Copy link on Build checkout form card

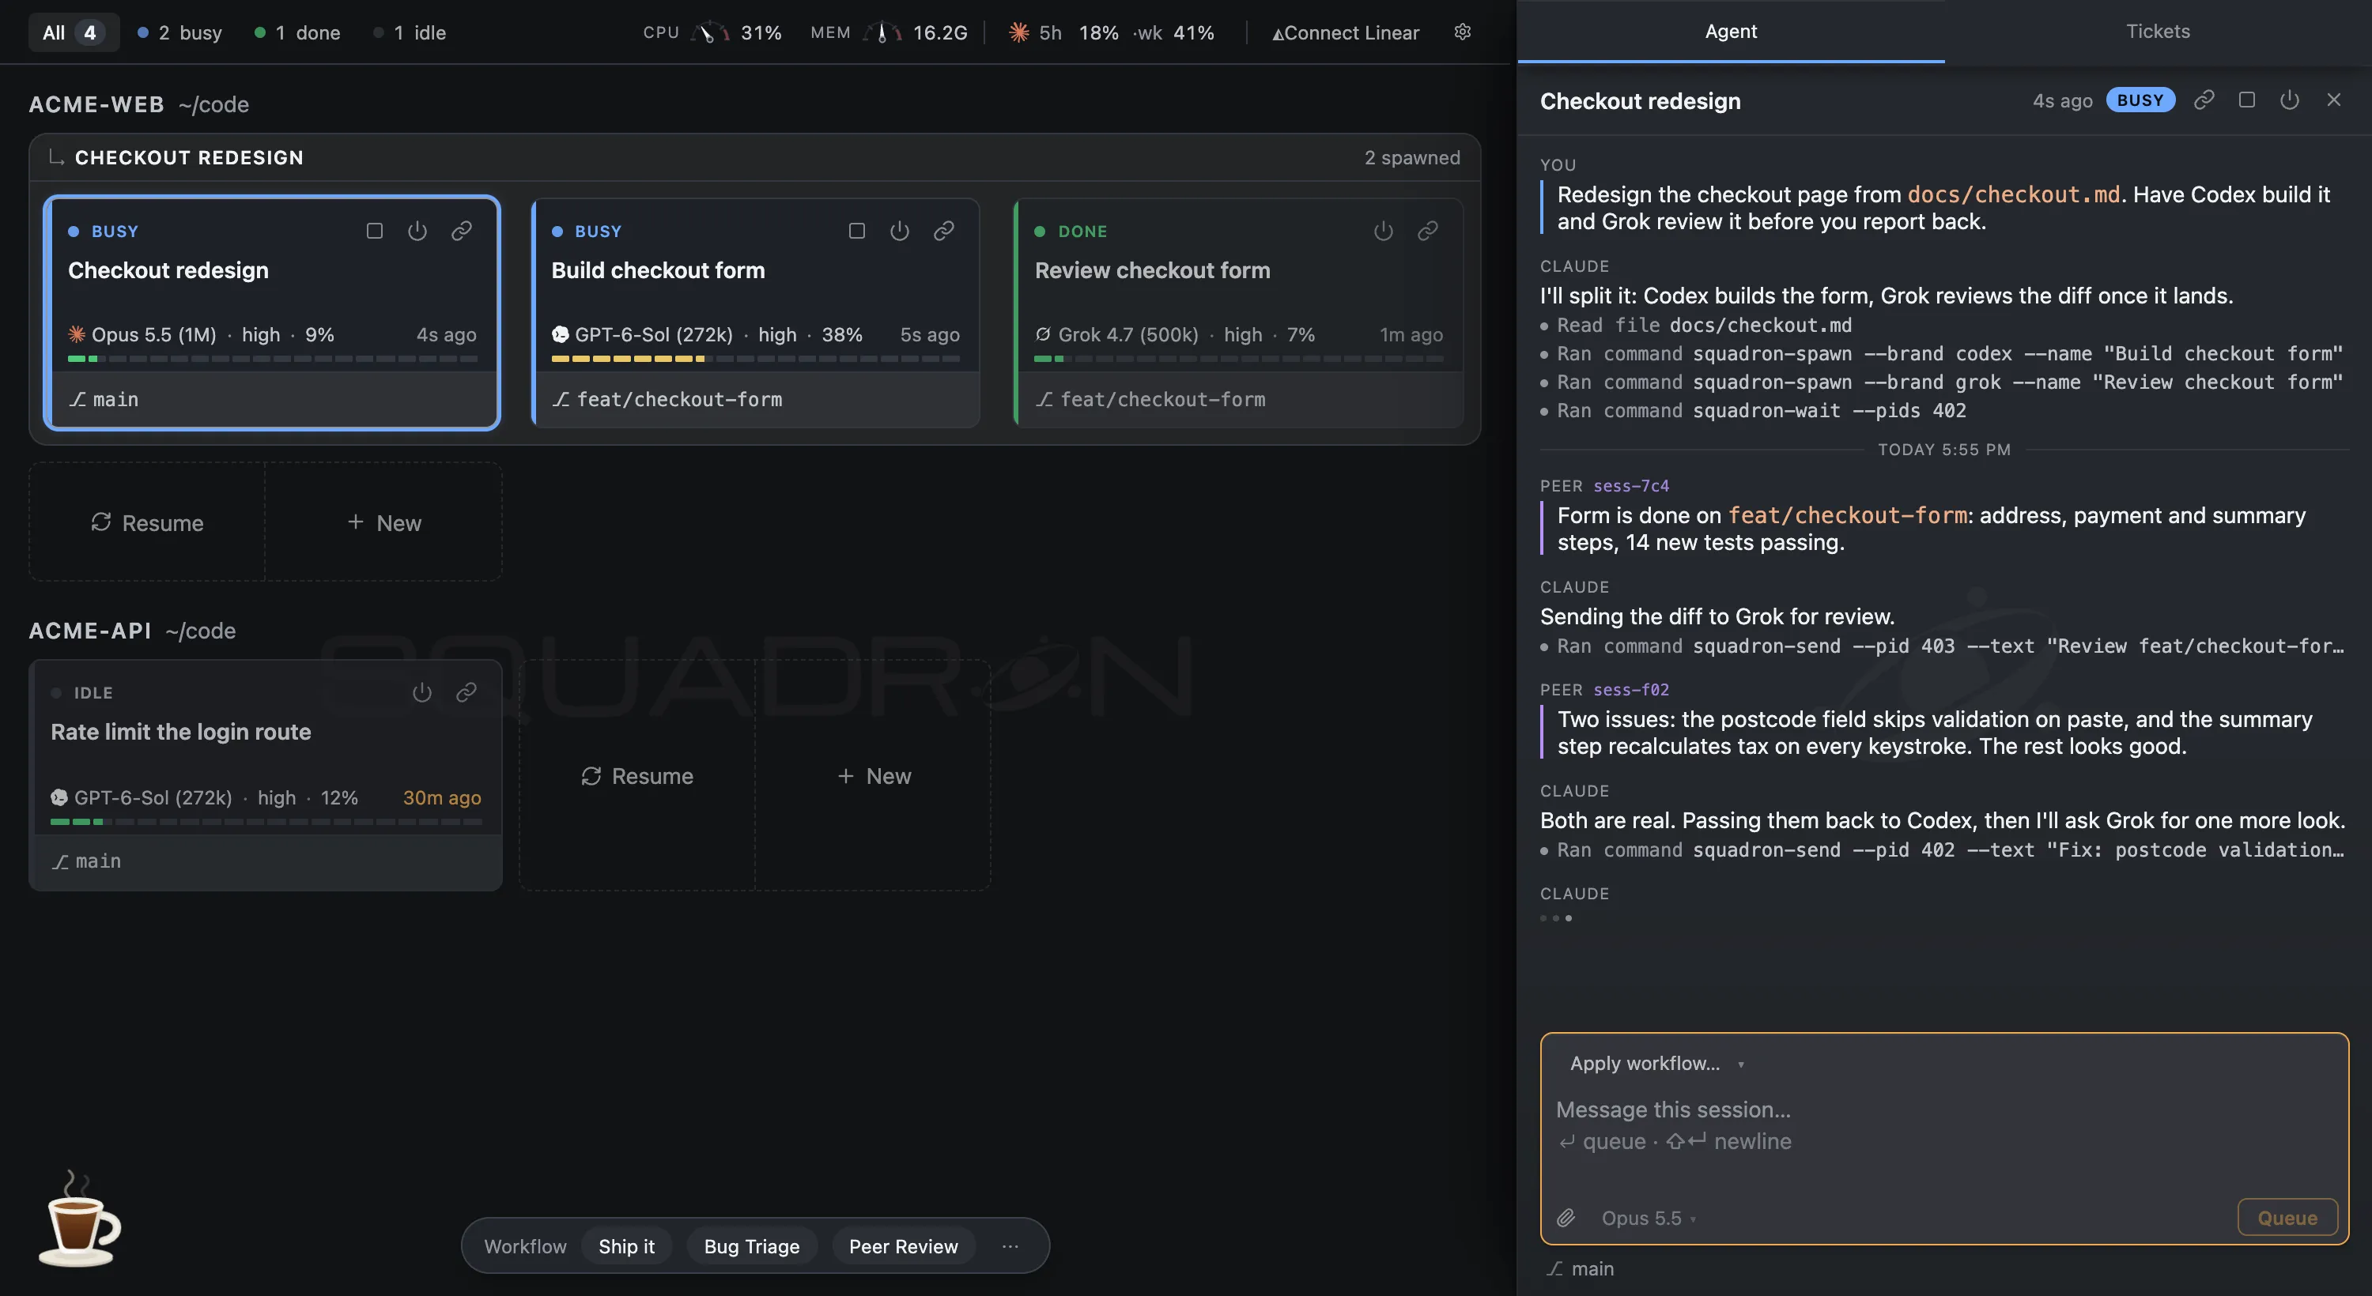coord(944,231)
